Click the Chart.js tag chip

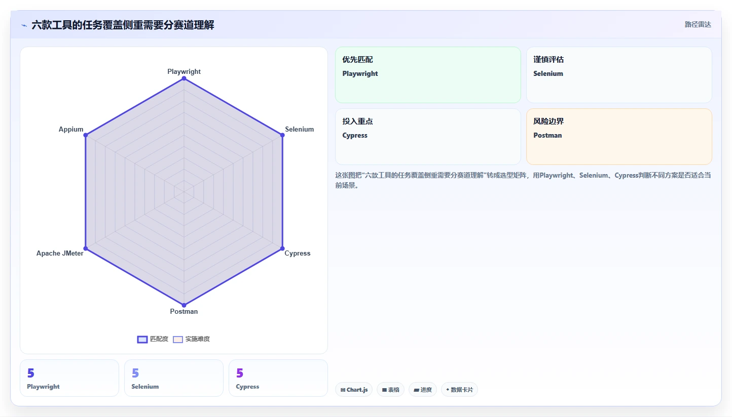(x=354, y=390)
